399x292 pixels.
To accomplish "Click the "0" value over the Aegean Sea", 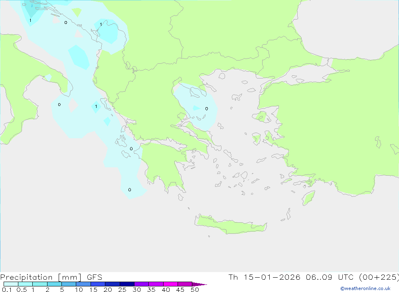I will click(207, 109).
